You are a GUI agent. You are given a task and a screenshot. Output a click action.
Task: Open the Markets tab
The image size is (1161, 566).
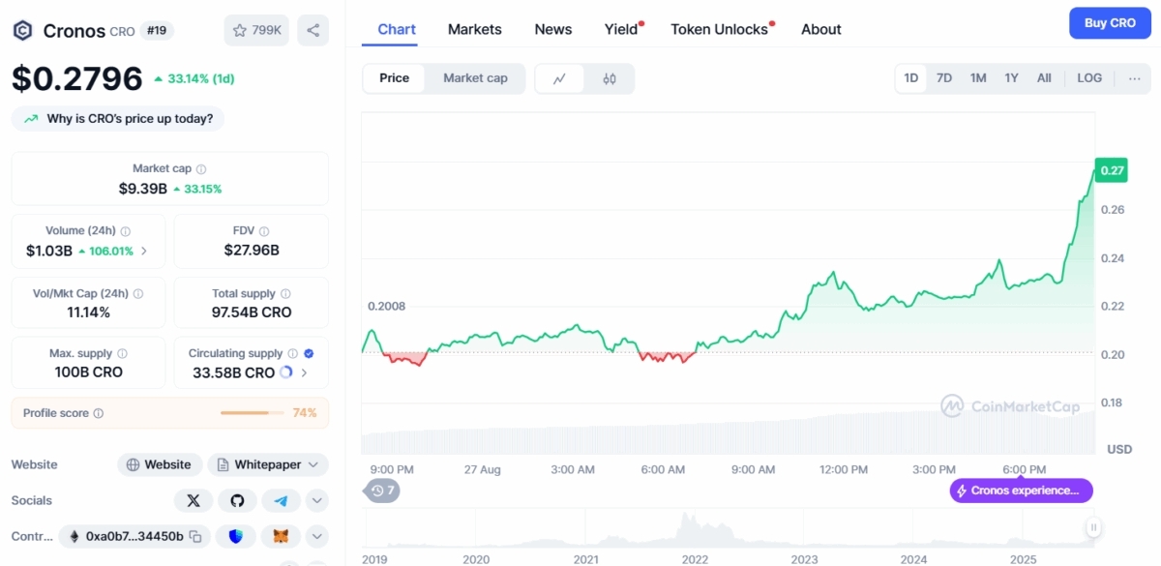click(x=474, y=29)
